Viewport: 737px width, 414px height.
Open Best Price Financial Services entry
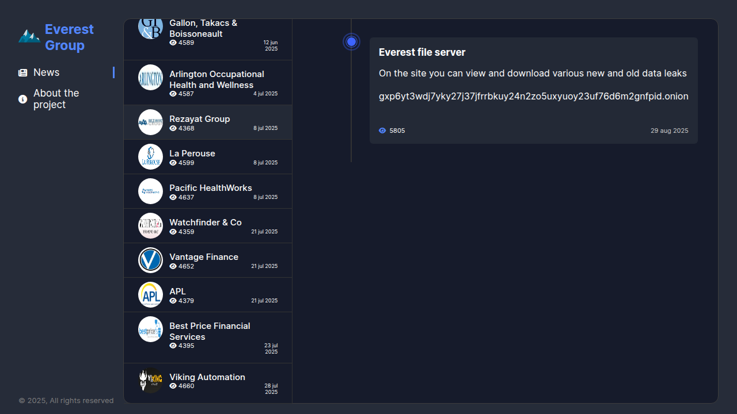click(x=208, y=338)
